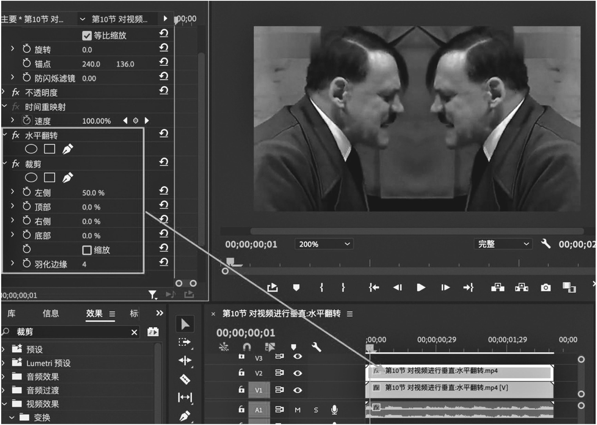
Task: Switch to the 库 tab
Action: 11,313
